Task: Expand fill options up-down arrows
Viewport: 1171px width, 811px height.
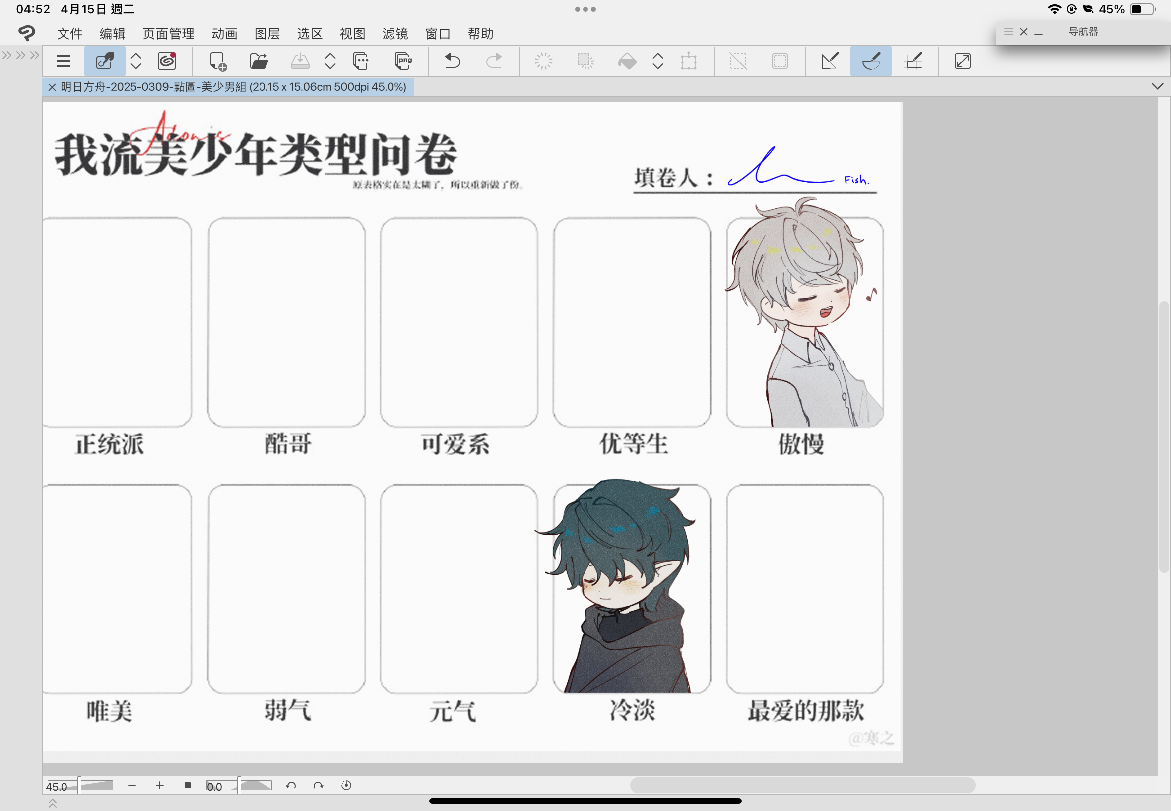Action: coord(657,62)
